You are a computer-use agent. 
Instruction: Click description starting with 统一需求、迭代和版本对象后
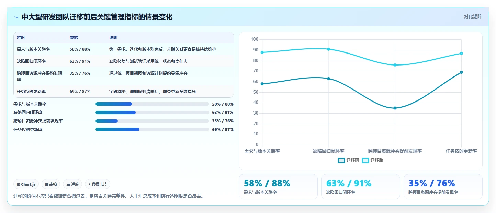(x=163, y=49)
